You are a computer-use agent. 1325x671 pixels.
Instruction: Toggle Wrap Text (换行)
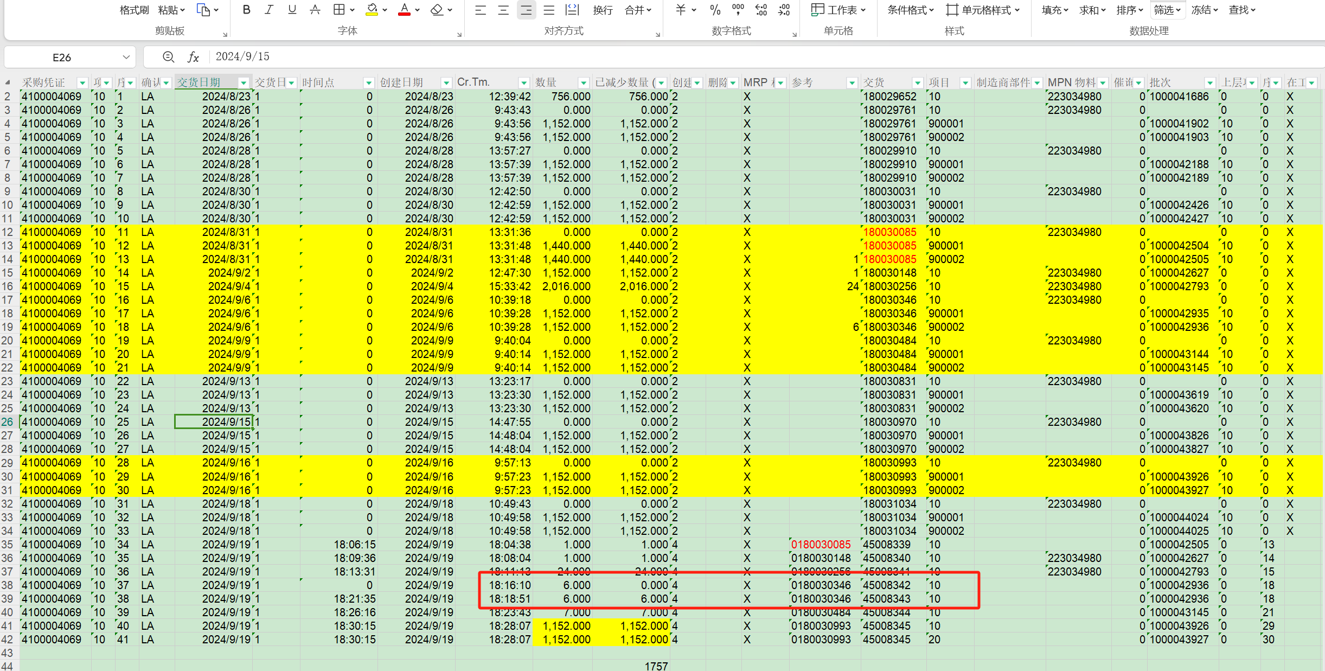[603, 10]
